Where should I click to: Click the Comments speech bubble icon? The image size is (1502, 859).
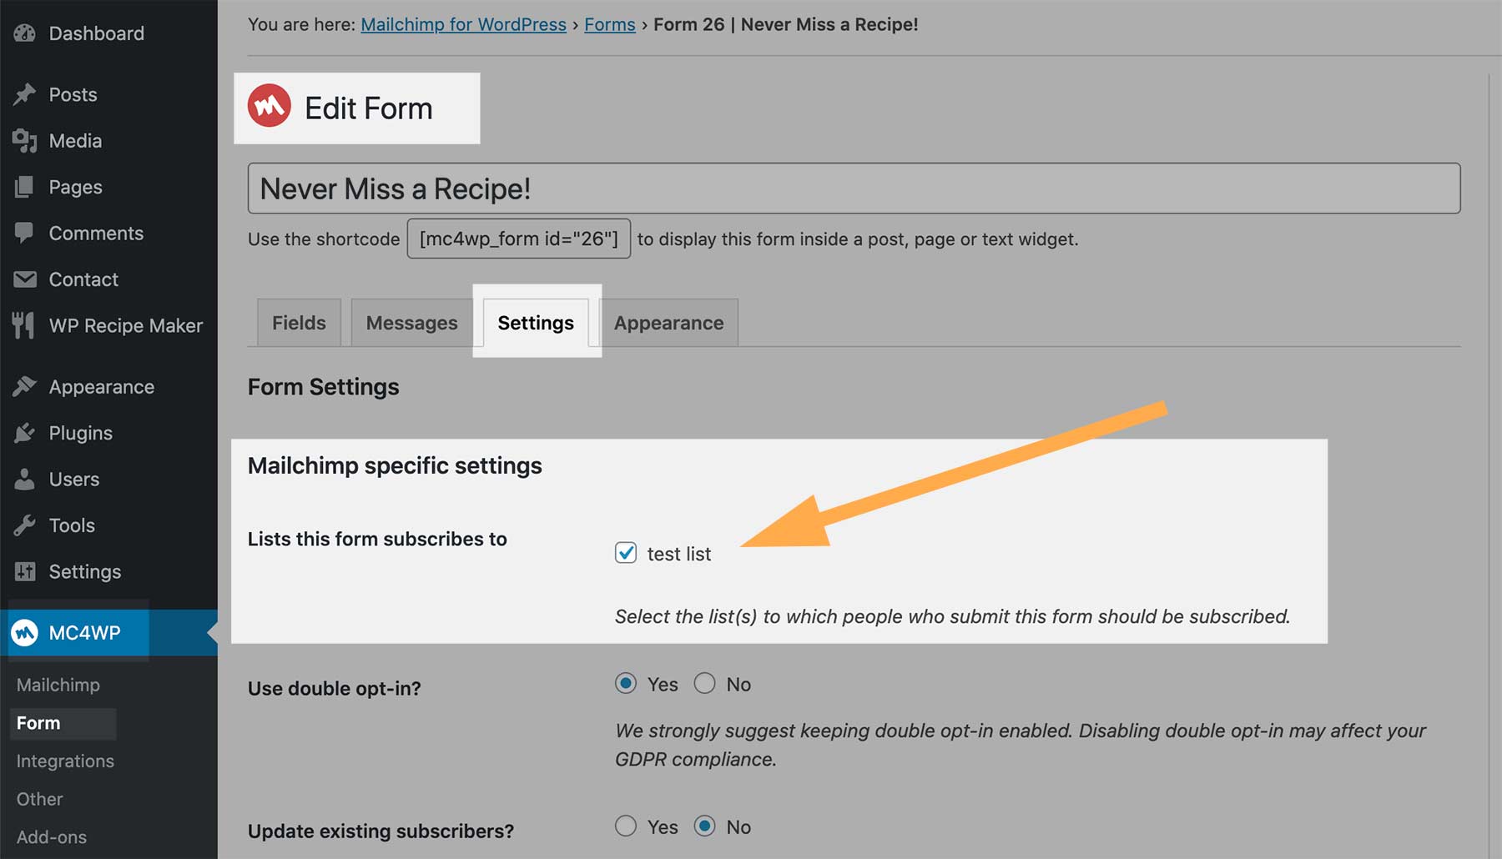click(25, 233)
